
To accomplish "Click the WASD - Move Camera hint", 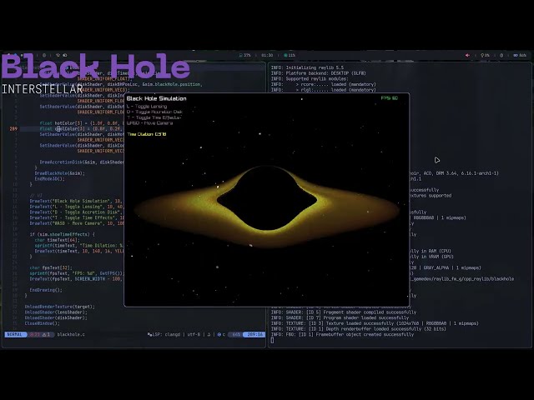I will (150, 122).
